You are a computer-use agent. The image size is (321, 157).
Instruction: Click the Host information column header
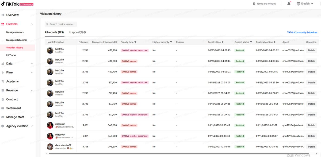point(55,42)
